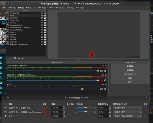Move the selected source up
The image size is (153, 123).
19,58
